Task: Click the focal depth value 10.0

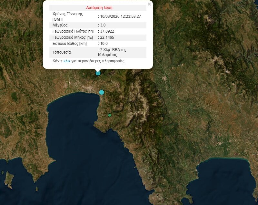Action: pyautogui.click(x=104, y=44)
